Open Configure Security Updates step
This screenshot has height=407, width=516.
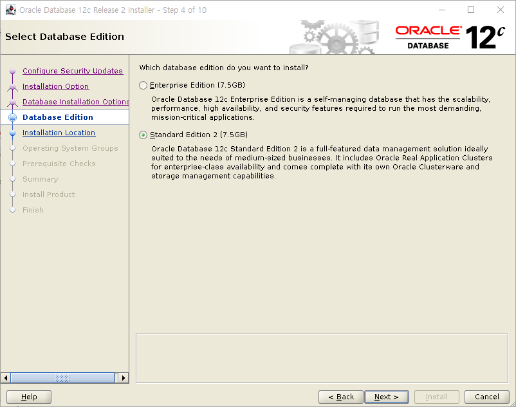[x=73, y=71]
